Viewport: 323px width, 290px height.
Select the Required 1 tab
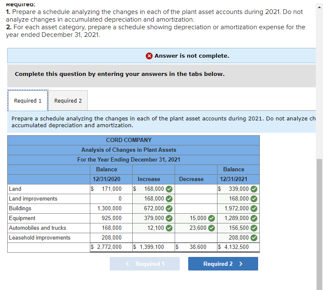[x=28, y=100]
